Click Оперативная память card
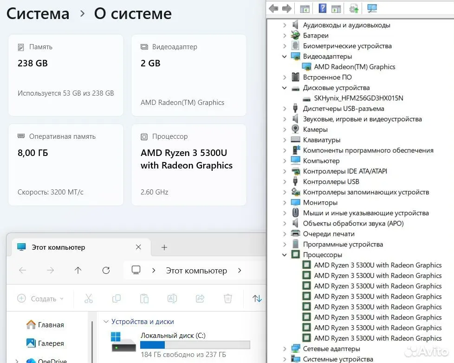 (x=66, y=165)
